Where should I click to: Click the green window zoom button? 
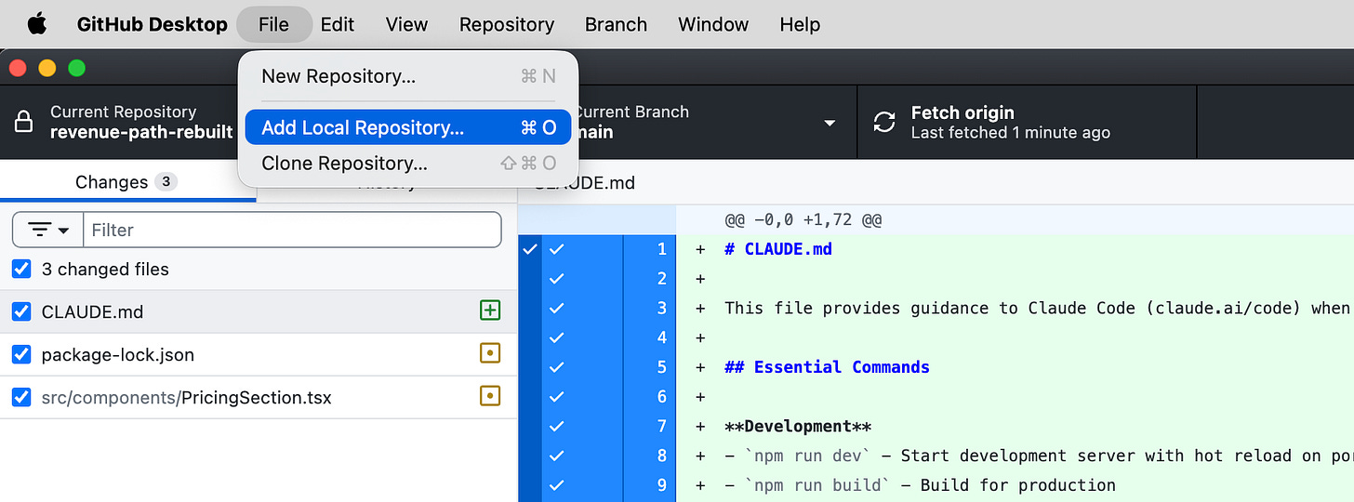pos(77,68)
